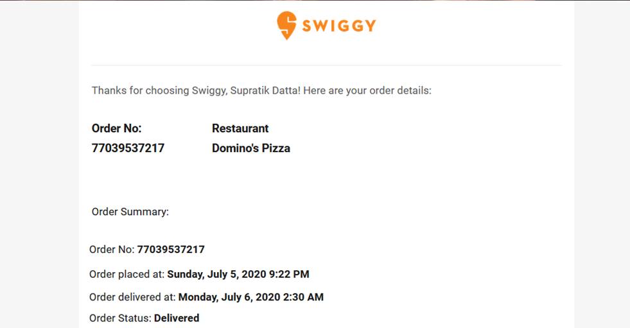Click the orange Swiggy location-pin logo icon
Screen dimensions: 630x328
286,25
